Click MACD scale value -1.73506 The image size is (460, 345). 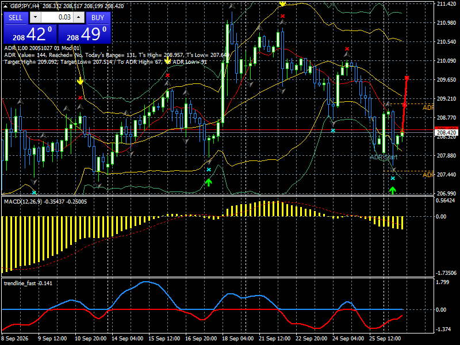[446, 273]
